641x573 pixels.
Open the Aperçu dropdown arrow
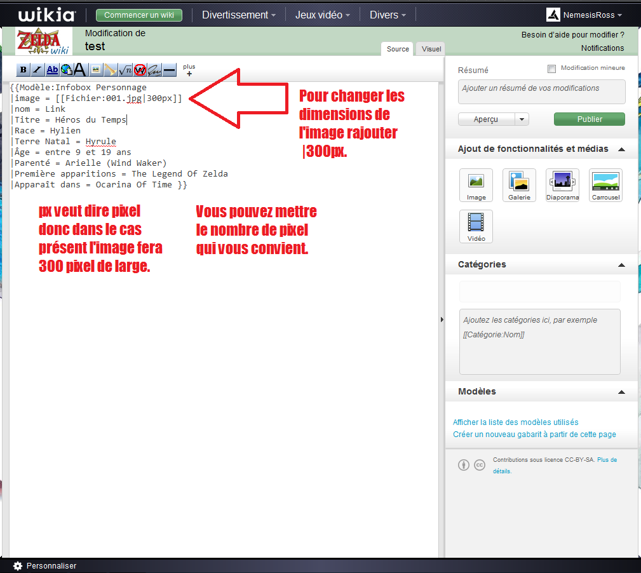pyautogui.click(x=522, y=119)
